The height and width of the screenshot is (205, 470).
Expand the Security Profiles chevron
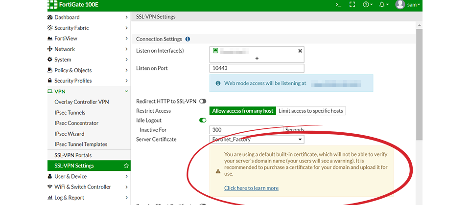126,81
